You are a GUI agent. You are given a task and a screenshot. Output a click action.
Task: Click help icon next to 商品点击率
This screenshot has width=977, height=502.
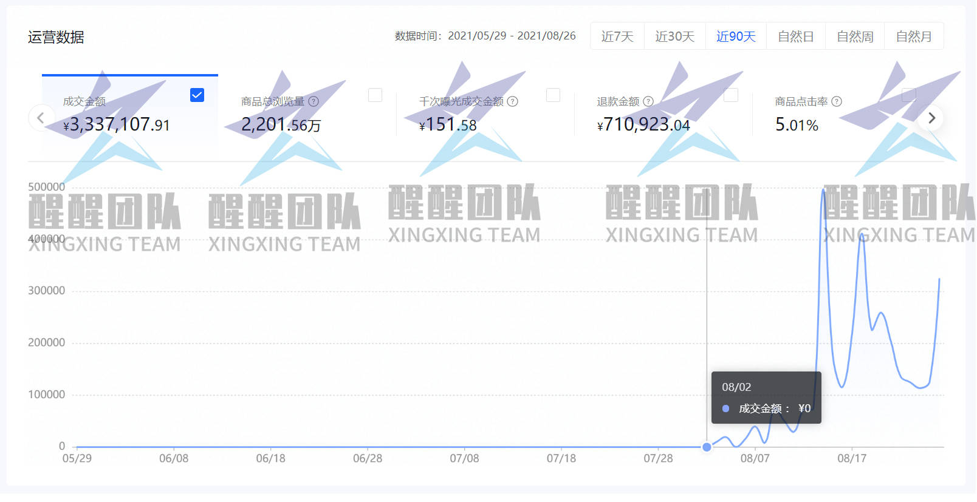(837, 101)
